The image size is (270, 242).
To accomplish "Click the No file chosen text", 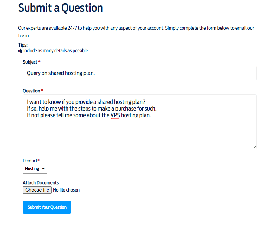I will (66, 190).
